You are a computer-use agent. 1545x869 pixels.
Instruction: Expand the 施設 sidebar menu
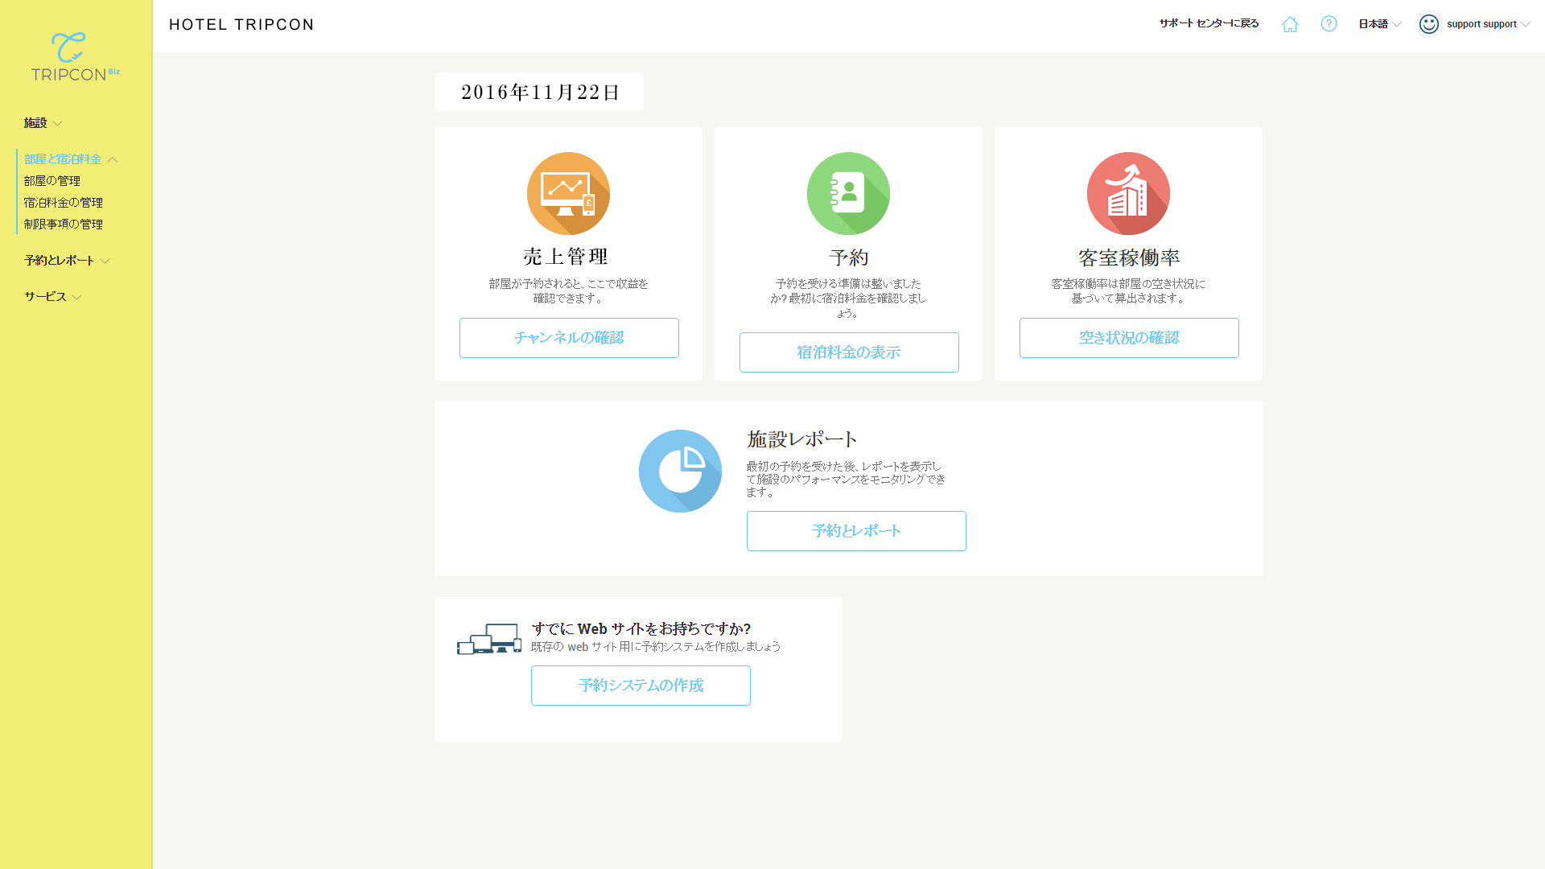click(43, 123)
